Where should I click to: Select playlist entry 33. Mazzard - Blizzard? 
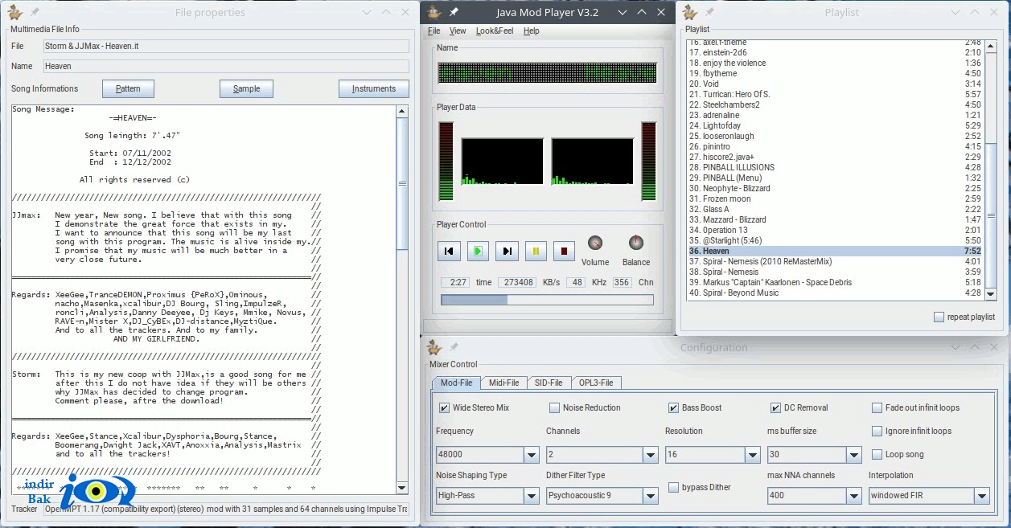836,219
